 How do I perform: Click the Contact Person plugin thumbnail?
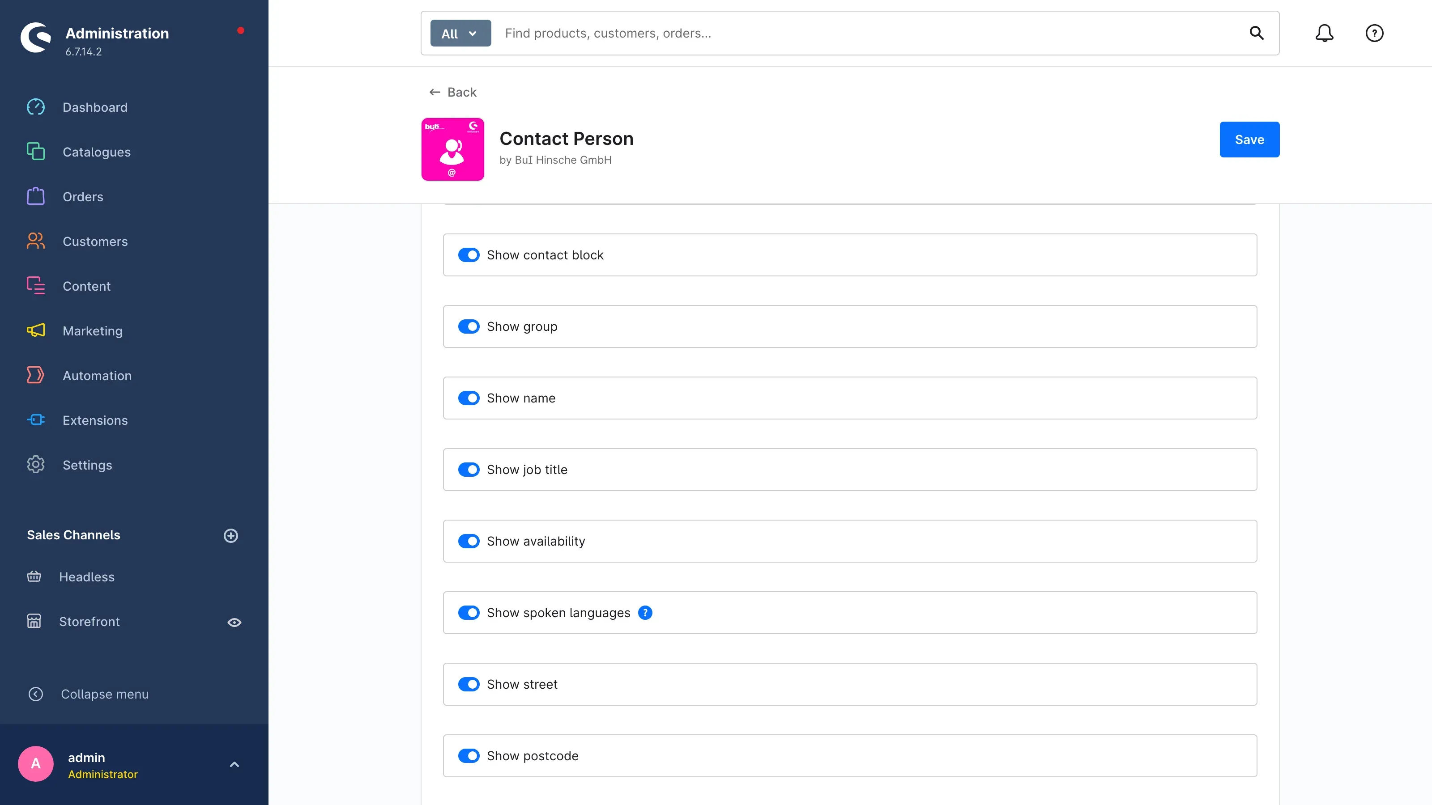click(x=452, y=149)
